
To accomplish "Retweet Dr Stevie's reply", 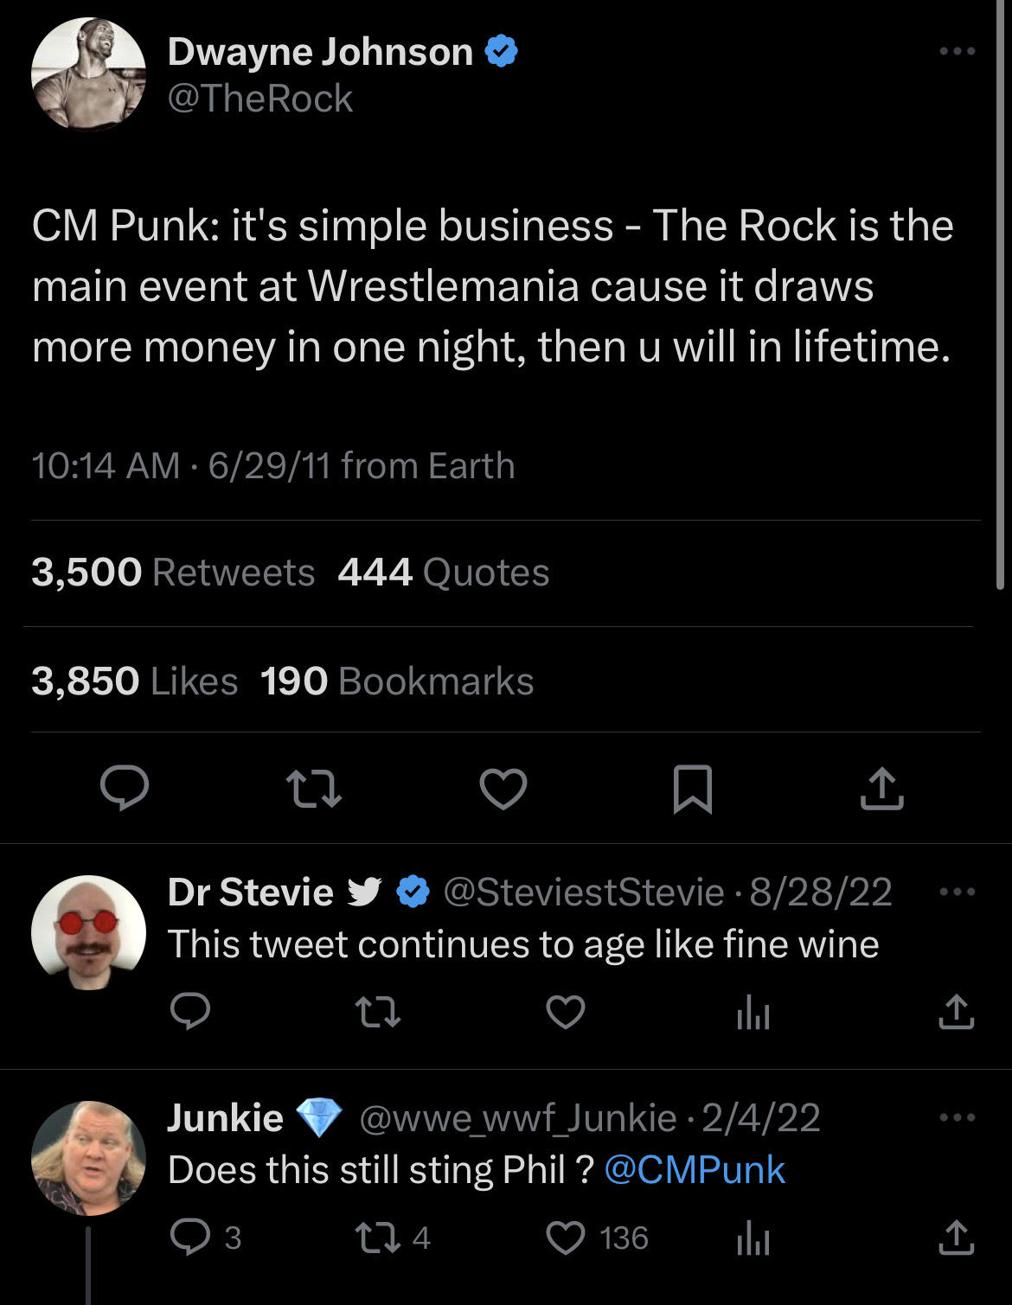I will click(x=378, y=1012).
